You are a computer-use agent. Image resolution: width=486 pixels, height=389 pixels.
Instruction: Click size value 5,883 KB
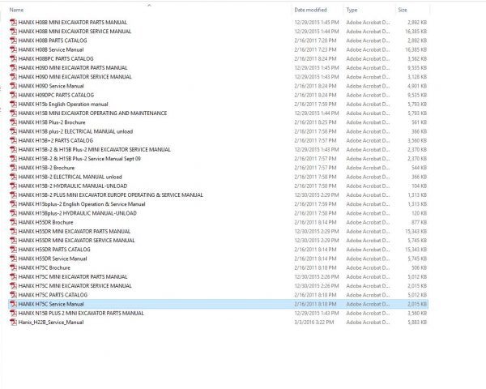click(417, 323)
